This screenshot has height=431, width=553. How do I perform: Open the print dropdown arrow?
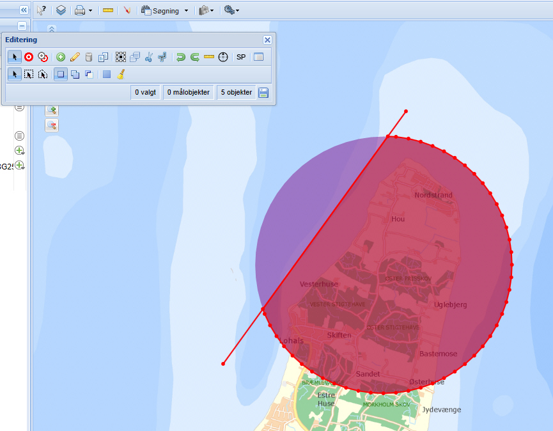[x=90, y=11]
